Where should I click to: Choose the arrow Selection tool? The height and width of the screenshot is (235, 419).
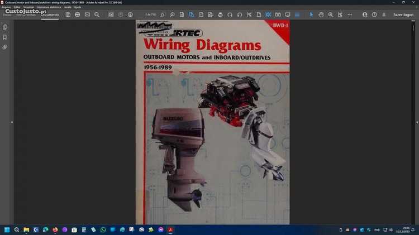(x=312, y=15)
